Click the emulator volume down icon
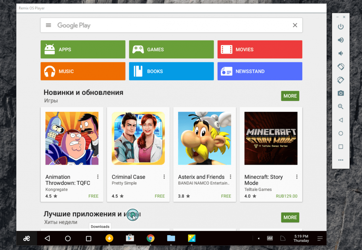The width and height of the screenshot is (362, 250). (340, 53)
